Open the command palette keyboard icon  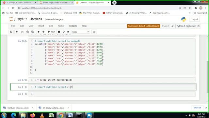coord(94,32)
